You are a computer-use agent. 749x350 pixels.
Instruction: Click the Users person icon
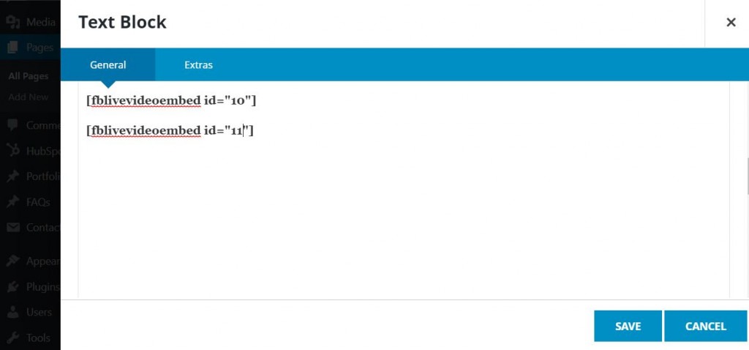[13, 312]
